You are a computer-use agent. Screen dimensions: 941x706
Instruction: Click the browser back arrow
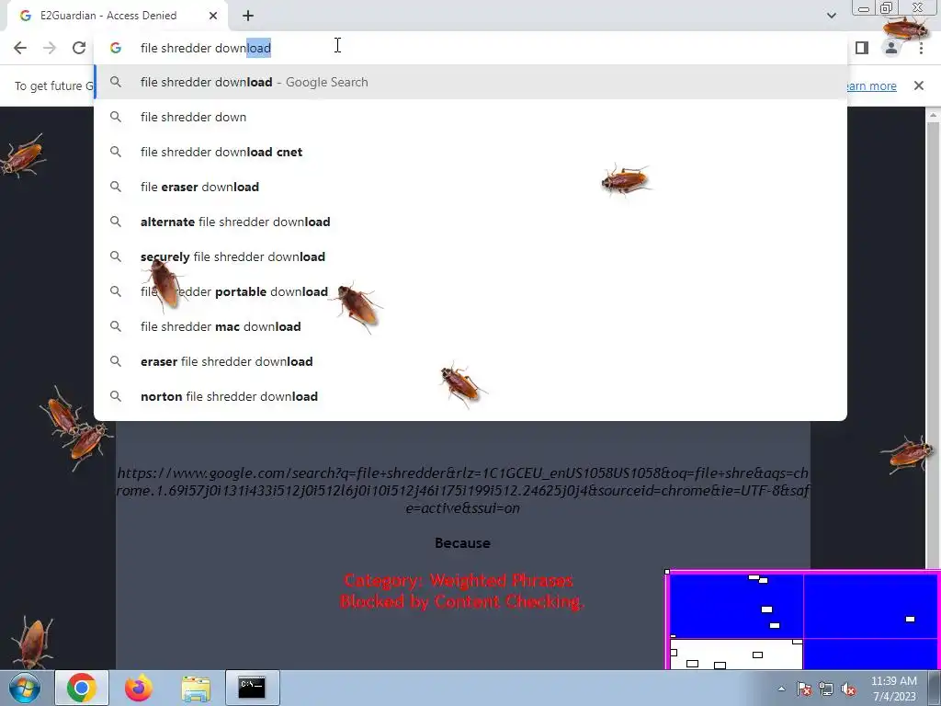tap(20, 48)
